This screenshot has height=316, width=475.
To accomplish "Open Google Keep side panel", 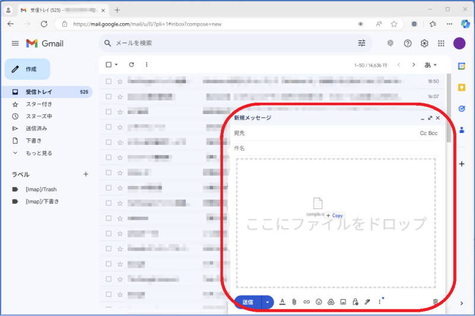I will (462, 87).
